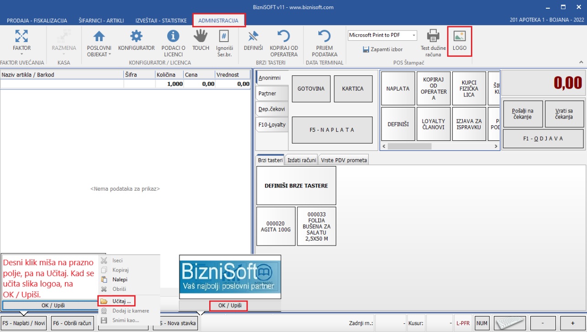Open the KONFIGURATOR gear icon

(136, 37)
